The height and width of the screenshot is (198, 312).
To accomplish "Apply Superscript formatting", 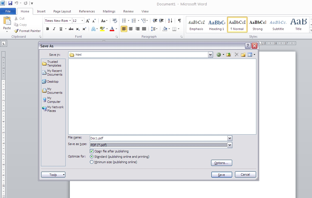I will click(84, 29).
